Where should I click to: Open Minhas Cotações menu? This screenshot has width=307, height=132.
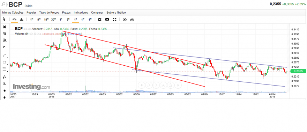(13, 13)
